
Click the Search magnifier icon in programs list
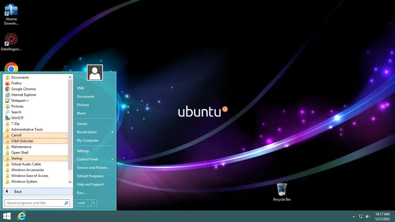point(8,112)
